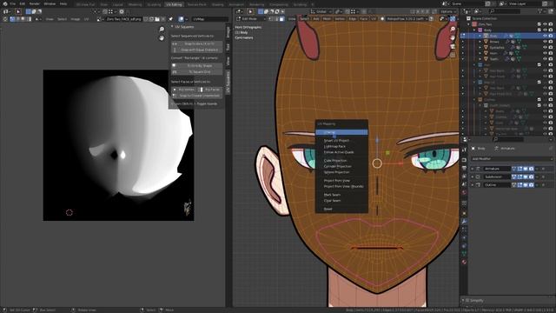Toggle pin image icon in UV editor header
This screenshot has height=313, width=556.
click(x=170, y=19)
